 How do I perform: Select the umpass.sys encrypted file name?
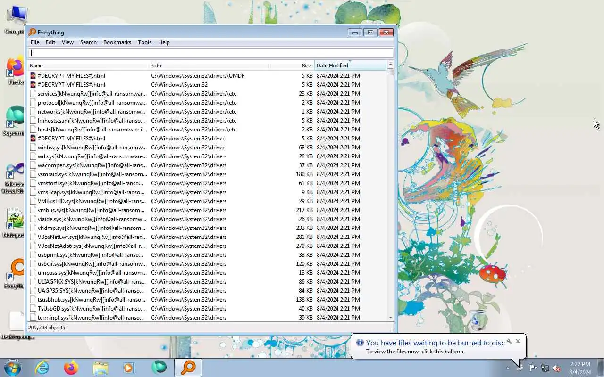coord(92,272)
